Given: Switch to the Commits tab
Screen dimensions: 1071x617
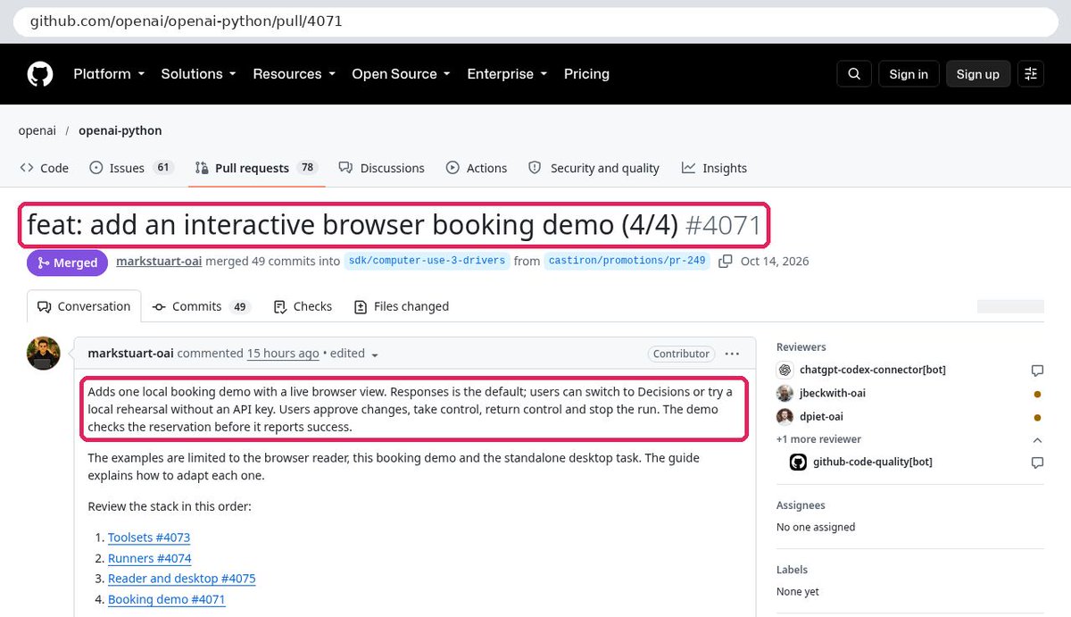Looking at the screenshot, I should coord(201,306).
